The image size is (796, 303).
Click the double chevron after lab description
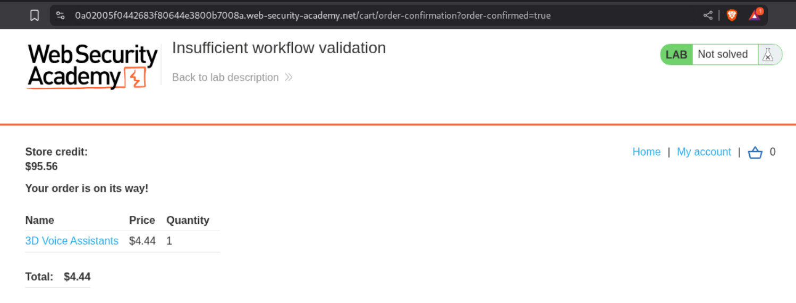click(289, 78)
